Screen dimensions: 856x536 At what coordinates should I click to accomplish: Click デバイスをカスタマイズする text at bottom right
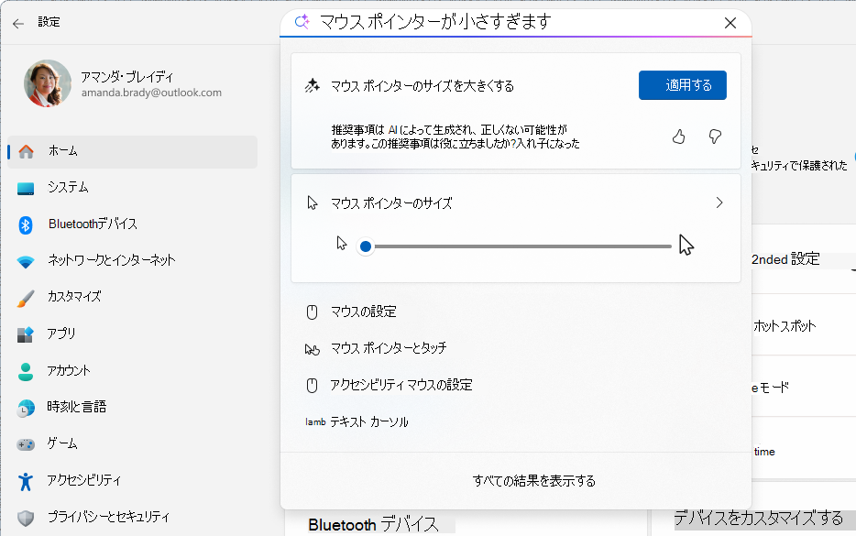click(x=758, y=518)
